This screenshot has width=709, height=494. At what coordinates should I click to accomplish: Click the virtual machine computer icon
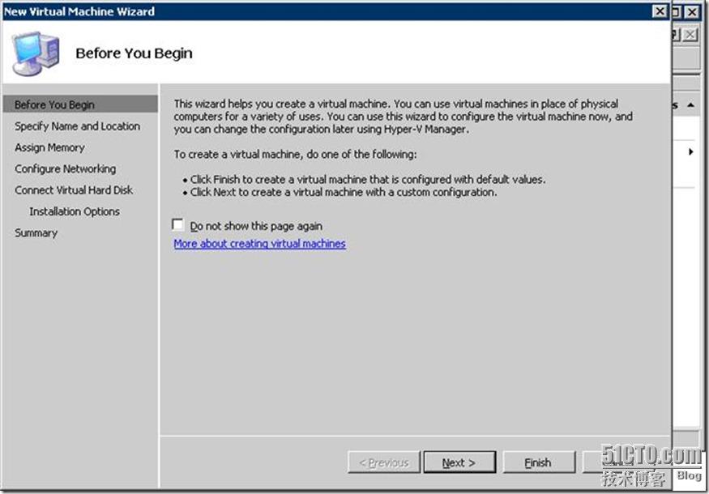click(36, 53)
